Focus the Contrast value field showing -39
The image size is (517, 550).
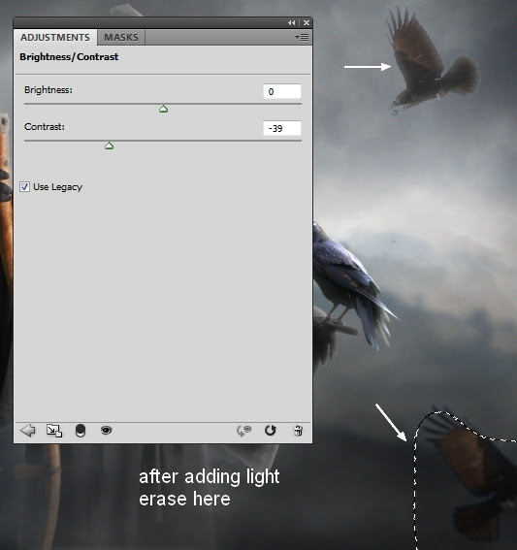pos(281,128)
